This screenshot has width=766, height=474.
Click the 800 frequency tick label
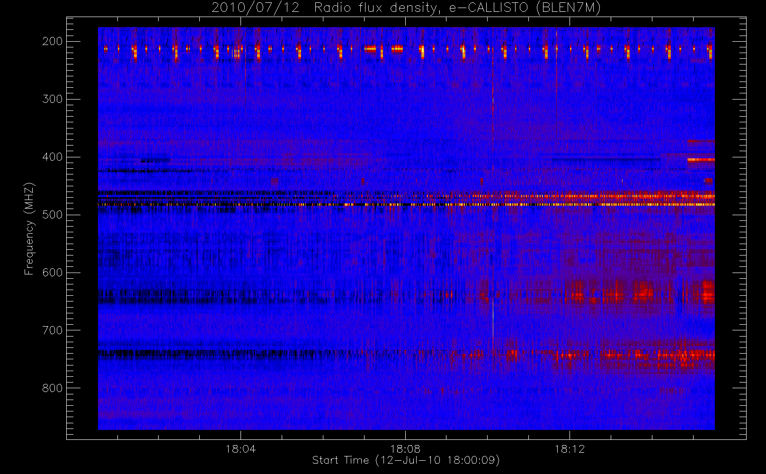[x=53, y=388]
